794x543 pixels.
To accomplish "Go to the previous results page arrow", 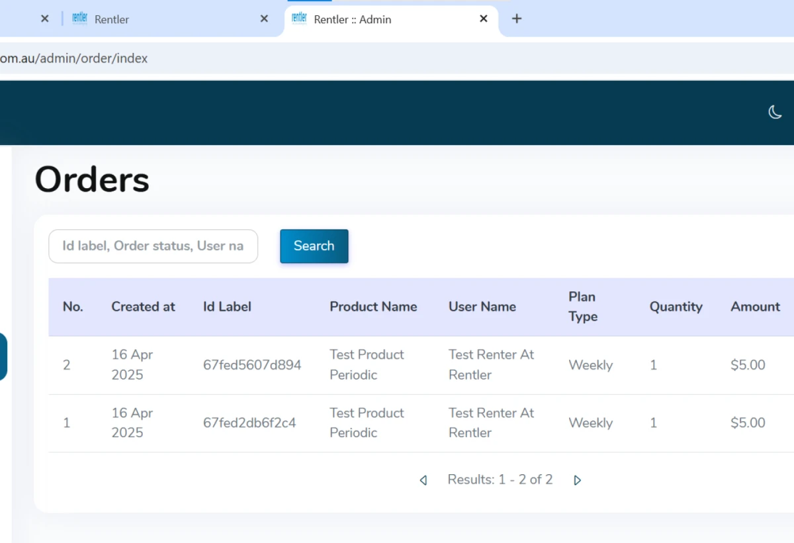I will coord(423,480).
